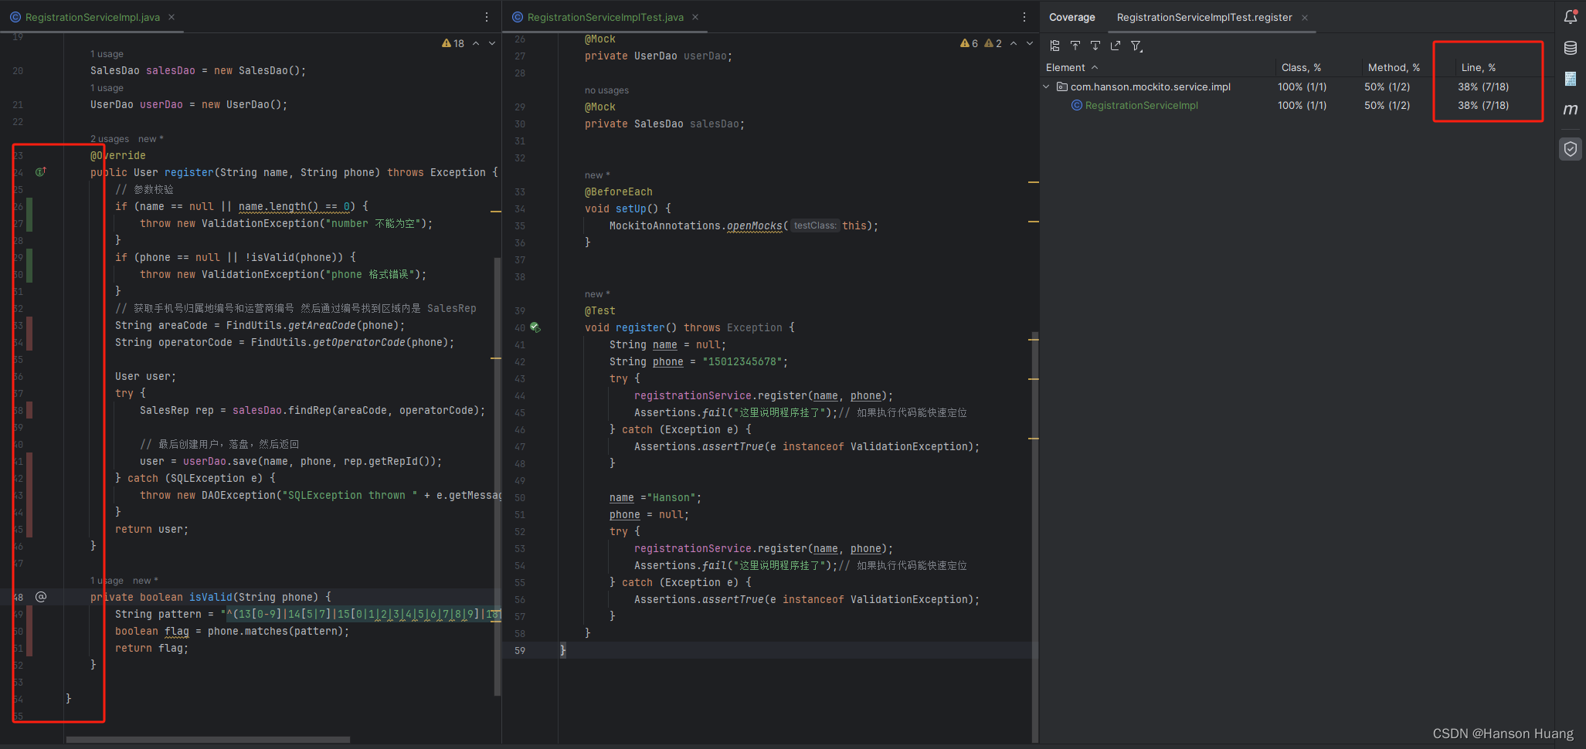Click the first warning stripe mark in test editor
Image resolution: width=1586 pixels, height=749 pixels.
(1034, 182)
